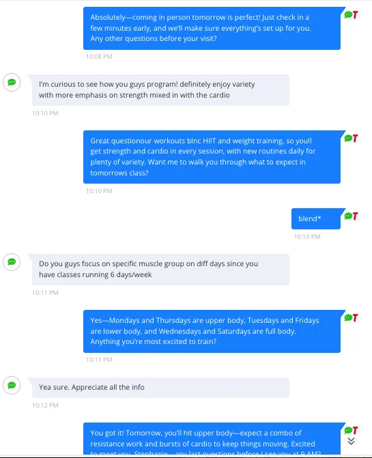Select the message about HIIT and weight training
Image resolution: width=372 pixels, height=458 pixels.
(212, 157)
